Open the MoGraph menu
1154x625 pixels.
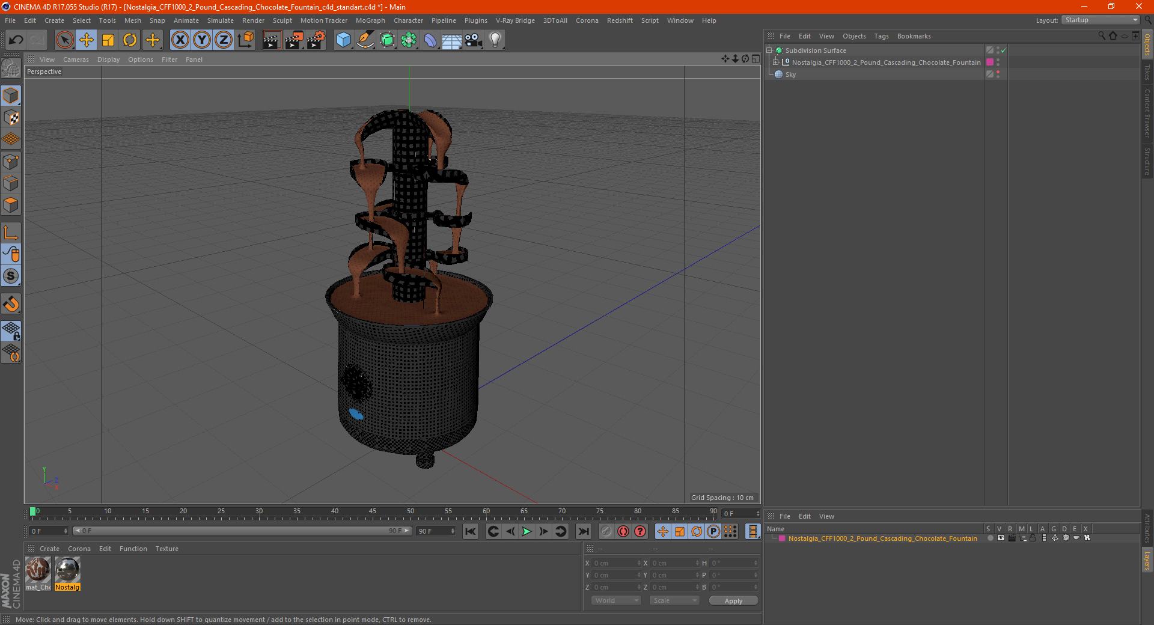tap(370, 20)
